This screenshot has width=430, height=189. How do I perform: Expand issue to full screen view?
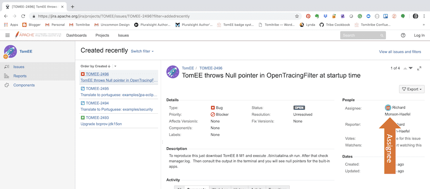coord(419,68)
